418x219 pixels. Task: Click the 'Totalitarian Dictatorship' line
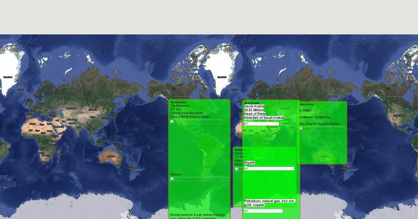point(315,117)
